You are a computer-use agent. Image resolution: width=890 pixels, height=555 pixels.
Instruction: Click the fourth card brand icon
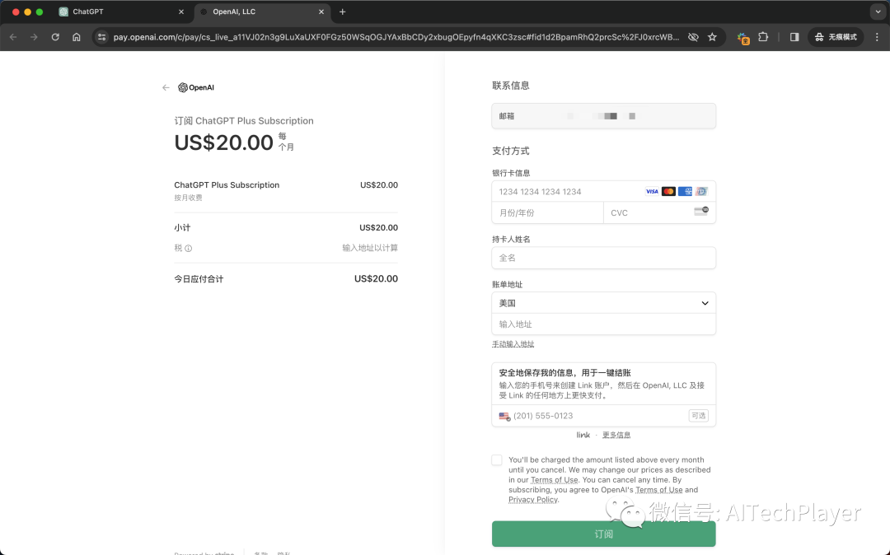click(701, 192)
